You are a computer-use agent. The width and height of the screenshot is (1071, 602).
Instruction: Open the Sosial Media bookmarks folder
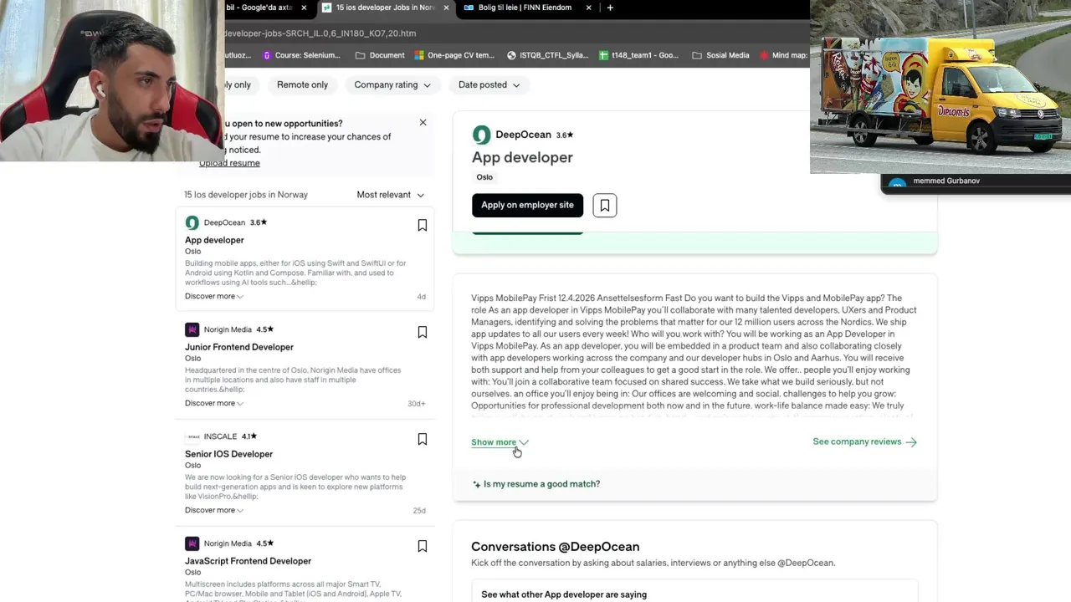(720, 55)
